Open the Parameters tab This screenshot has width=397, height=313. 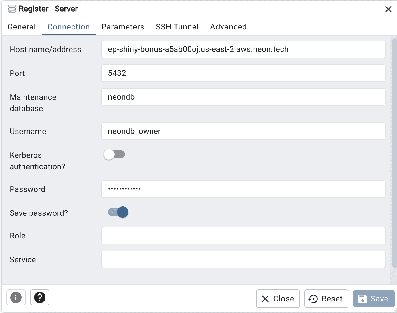pos(123,27)
